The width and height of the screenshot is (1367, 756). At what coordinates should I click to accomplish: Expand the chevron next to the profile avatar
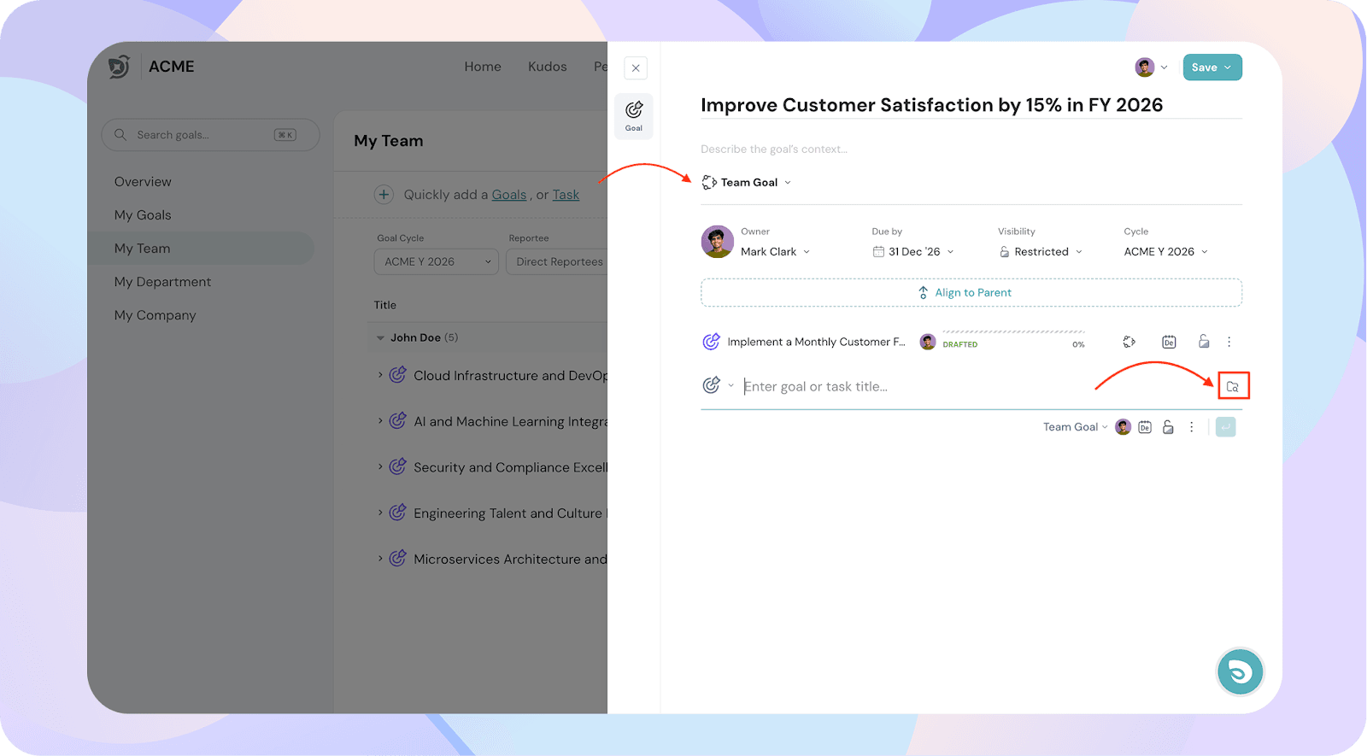(x=1165, y=67)
